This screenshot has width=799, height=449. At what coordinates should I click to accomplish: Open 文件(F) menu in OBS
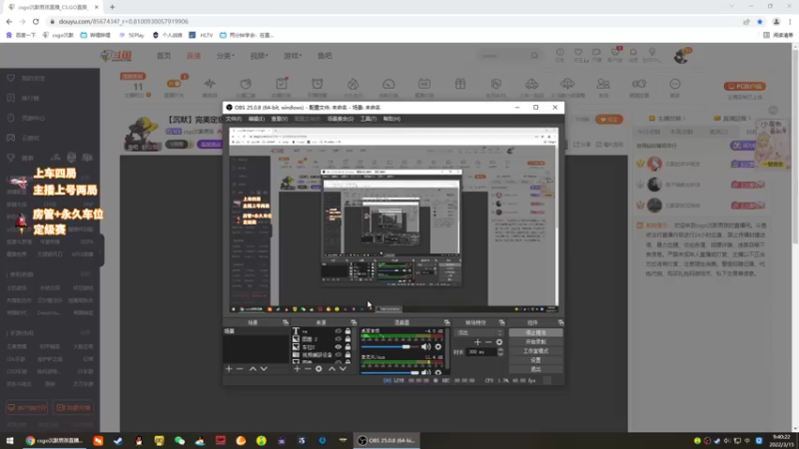(x=234, y=119)
